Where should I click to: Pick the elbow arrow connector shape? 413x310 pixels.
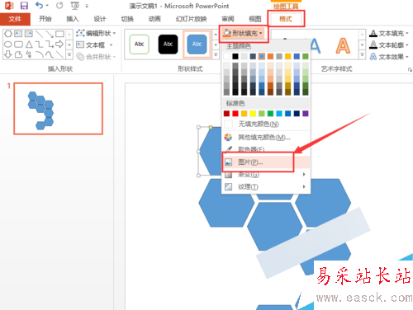tap(50, 45)
